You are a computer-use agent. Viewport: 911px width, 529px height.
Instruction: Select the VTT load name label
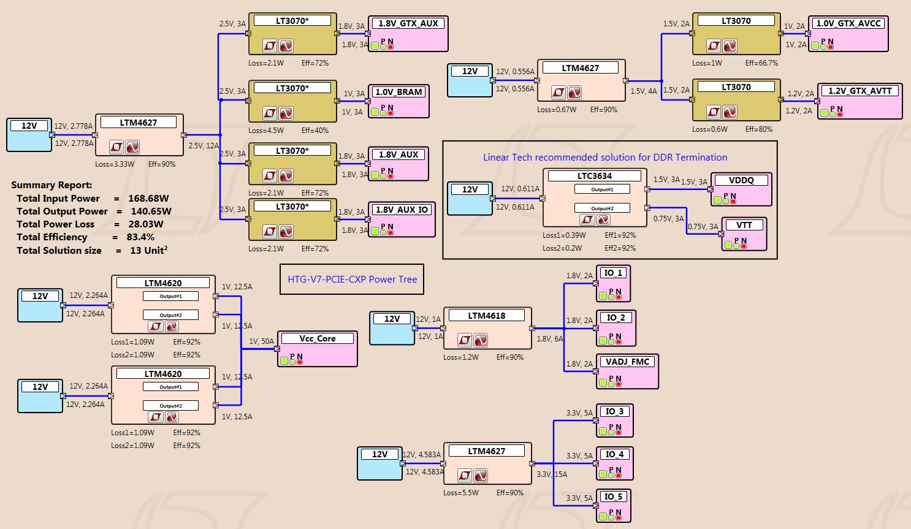coord(744,225)
